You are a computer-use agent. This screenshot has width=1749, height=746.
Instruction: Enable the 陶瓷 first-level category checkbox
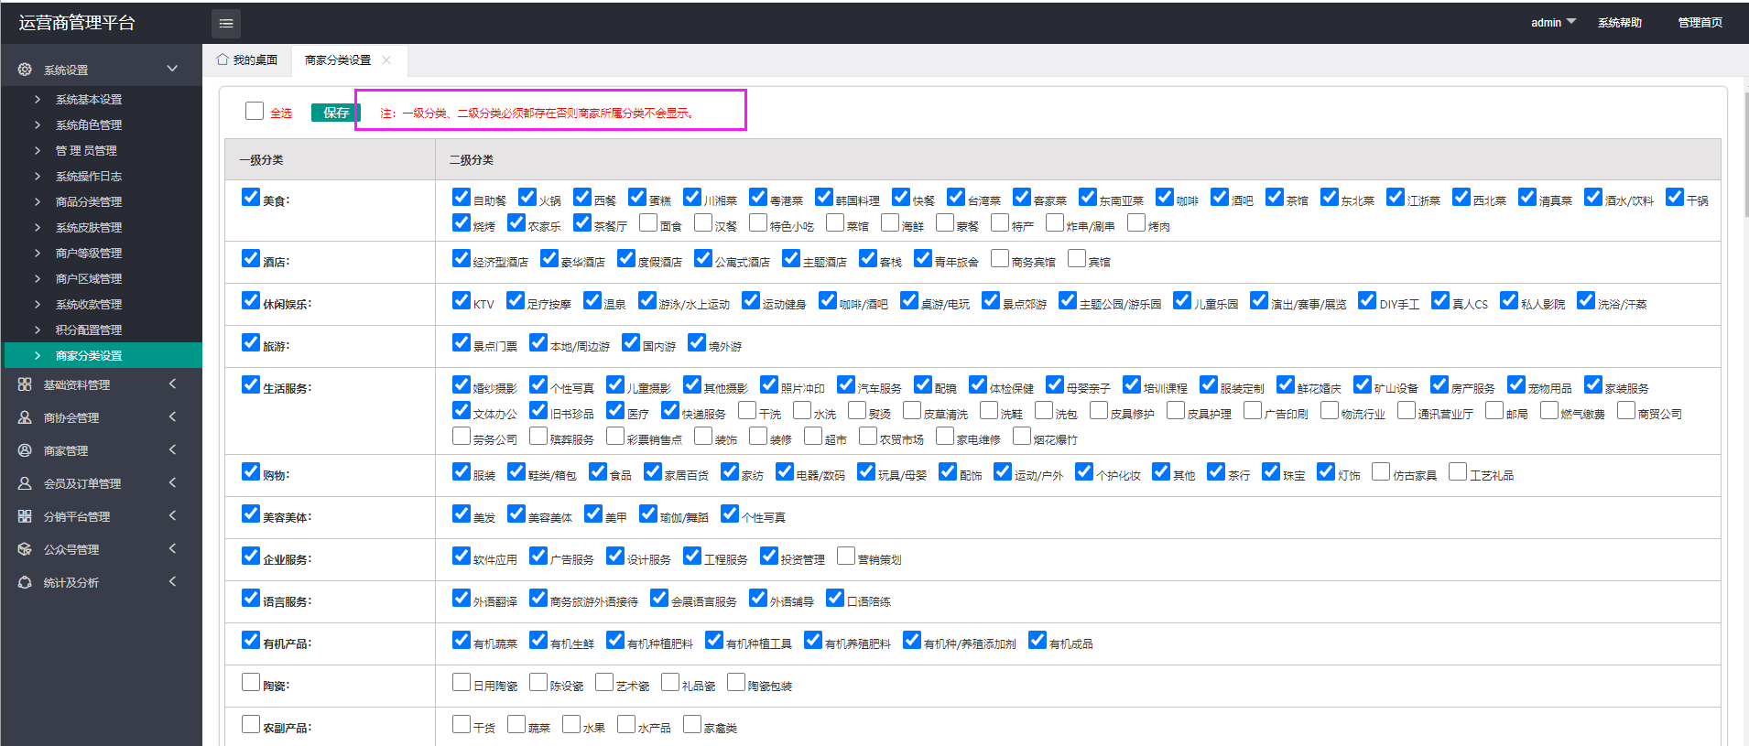click(251, 682)
